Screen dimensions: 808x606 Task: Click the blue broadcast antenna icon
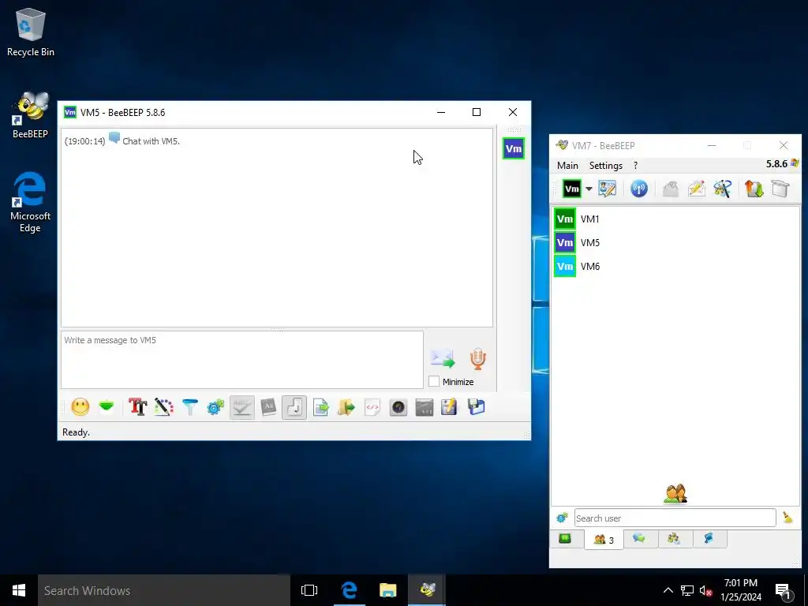[639, 189]
